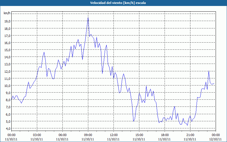Select the '10,0' y-axis label
Screen dimensions: 227x142
[8, 86]
